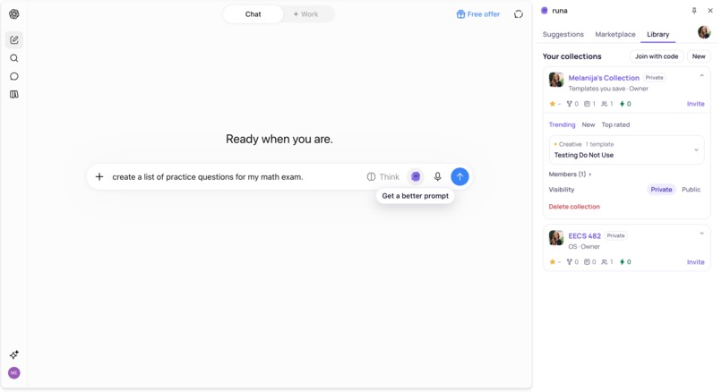The width and height of the screenshot is (722, 392).
Task: Switch to Chat mode
Action: [253, 14]
